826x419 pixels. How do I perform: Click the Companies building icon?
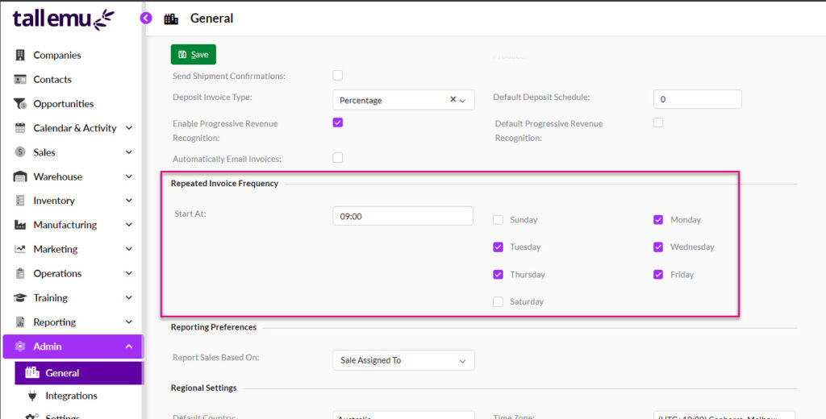coord(20,56)
